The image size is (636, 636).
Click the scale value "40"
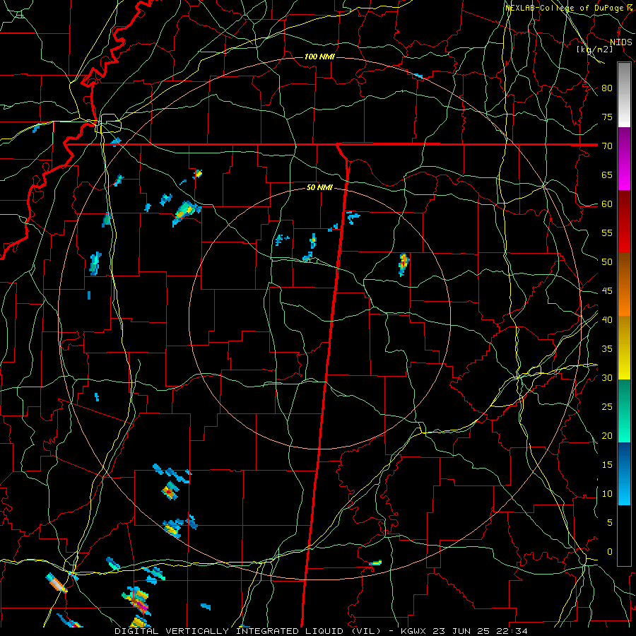[x=607, y=319]
